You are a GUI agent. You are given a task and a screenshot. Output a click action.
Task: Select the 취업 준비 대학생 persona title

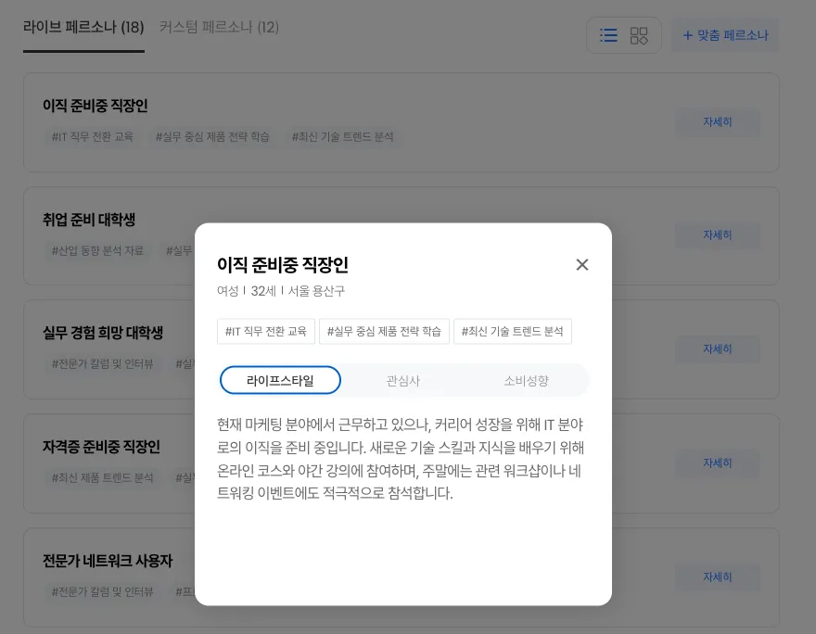tap(89, 220)
